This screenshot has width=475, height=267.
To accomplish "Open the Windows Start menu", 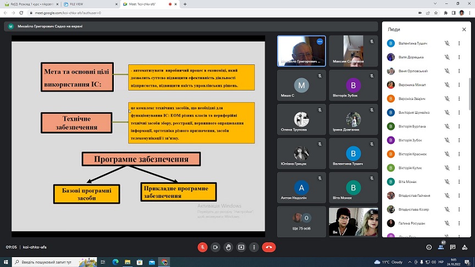I will (x=5, y=262).
